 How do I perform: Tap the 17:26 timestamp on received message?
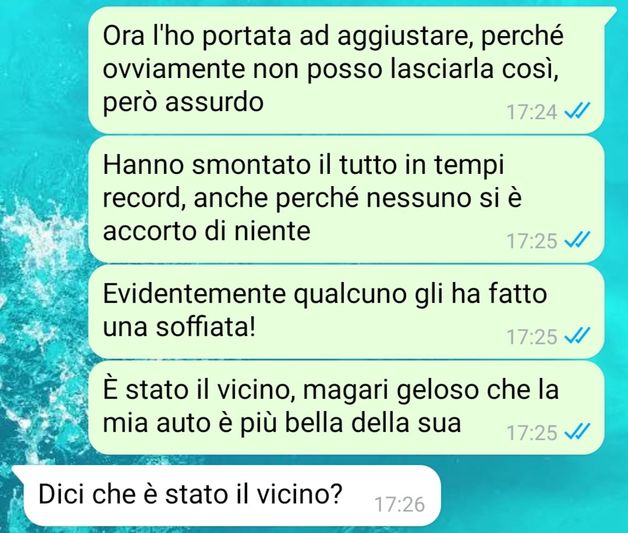(x=399, y=504)
